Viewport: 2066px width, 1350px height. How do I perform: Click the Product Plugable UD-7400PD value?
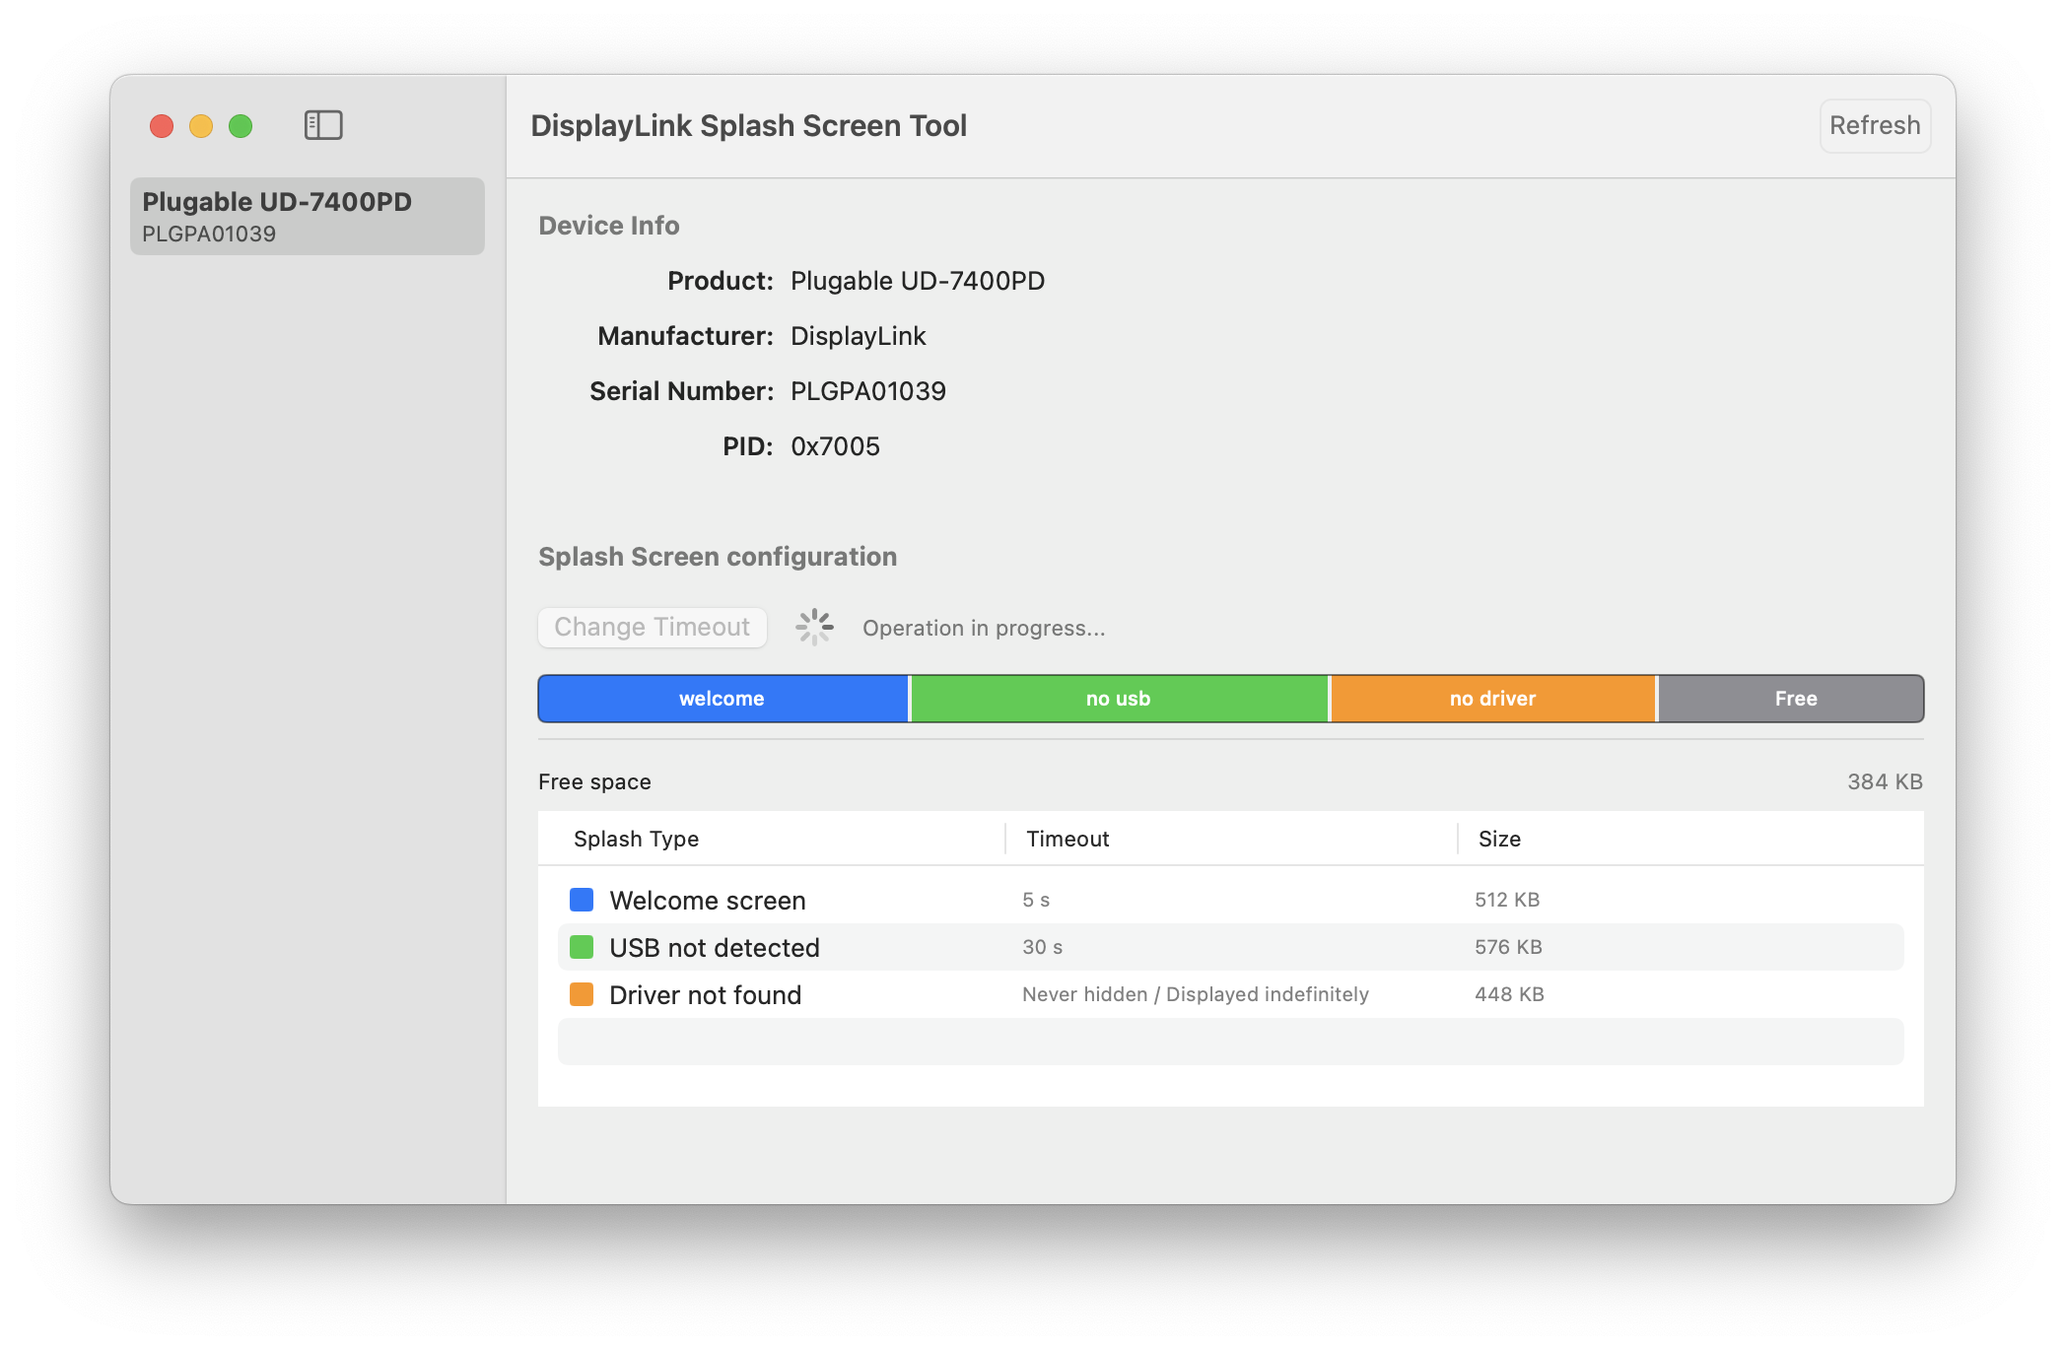click(x=918, y=281)
